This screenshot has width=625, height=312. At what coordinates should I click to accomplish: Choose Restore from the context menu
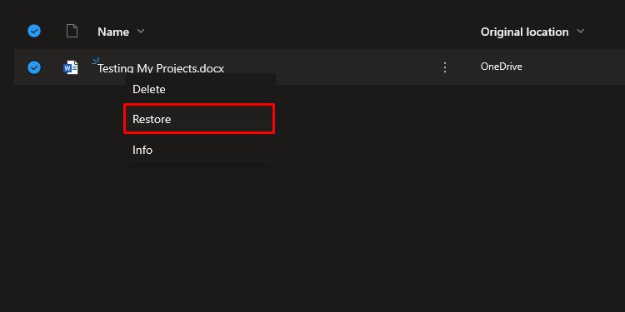point(199,119)
